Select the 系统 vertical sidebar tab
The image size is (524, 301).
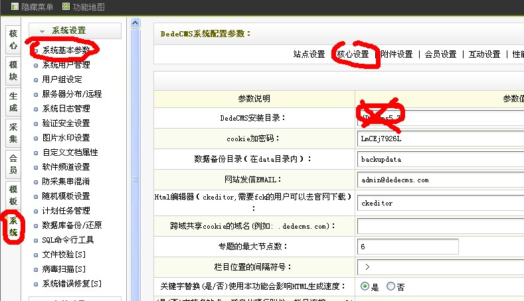[x=13, y=226]
